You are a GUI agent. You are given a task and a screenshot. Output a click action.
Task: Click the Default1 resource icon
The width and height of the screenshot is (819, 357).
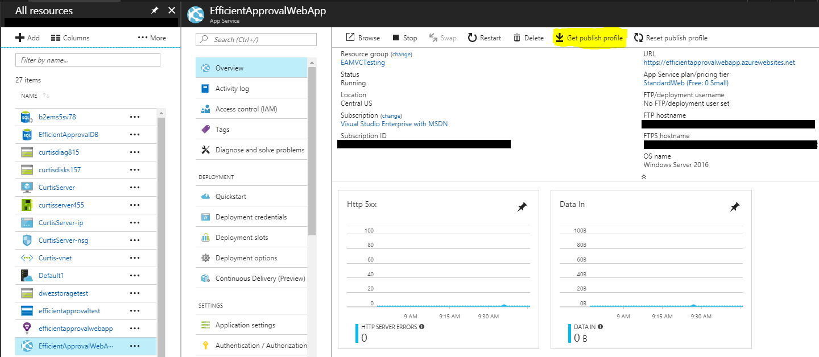(x=27, y=276)
